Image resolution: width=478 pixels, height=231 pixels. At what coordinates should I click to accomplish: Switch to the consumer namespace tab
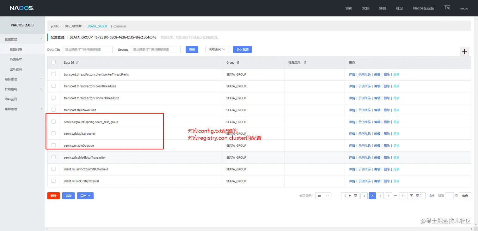120,27
